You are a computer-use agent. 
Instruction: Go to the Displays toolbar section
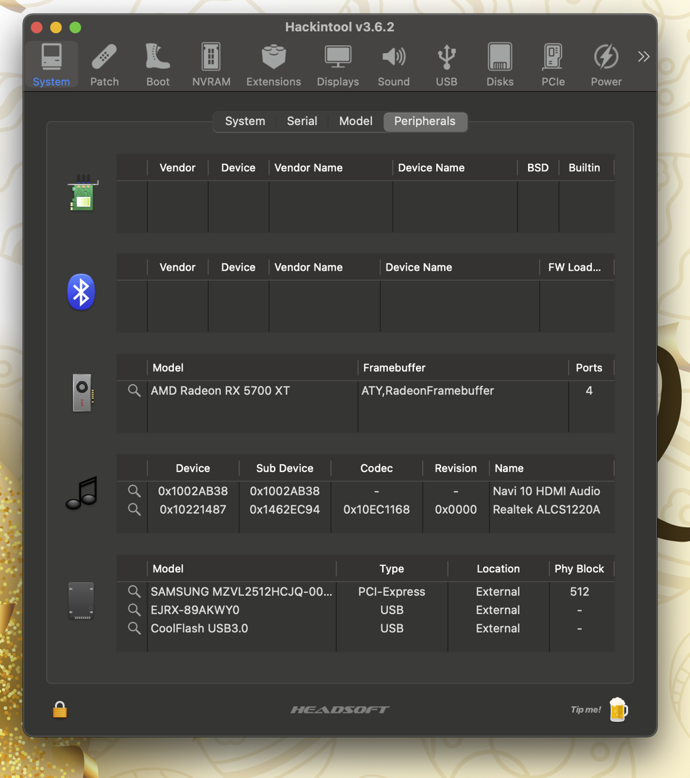[338, 65]
